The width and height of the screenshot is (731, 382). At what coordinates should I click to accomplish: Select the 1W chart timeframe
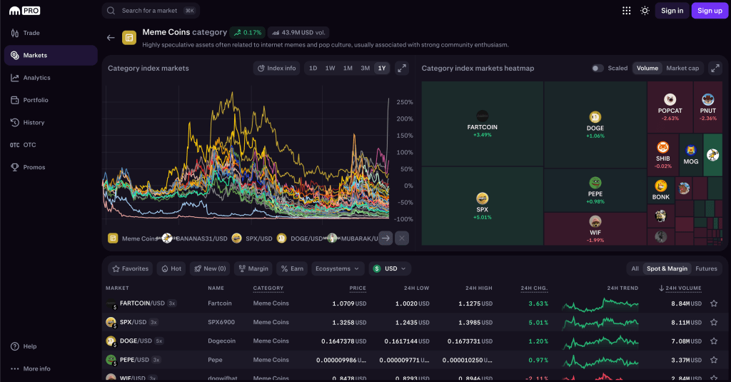(x=330, y=69)
